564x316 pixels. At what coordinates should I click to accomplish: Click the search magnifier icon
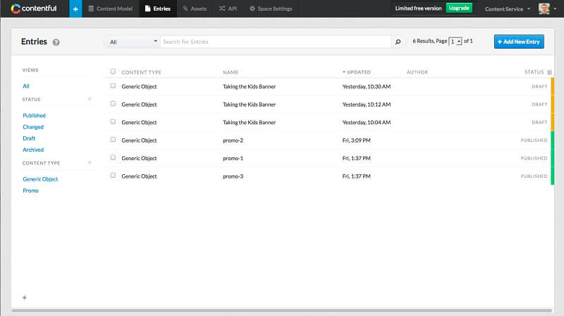pyautogui.click(x=398, y=42)
